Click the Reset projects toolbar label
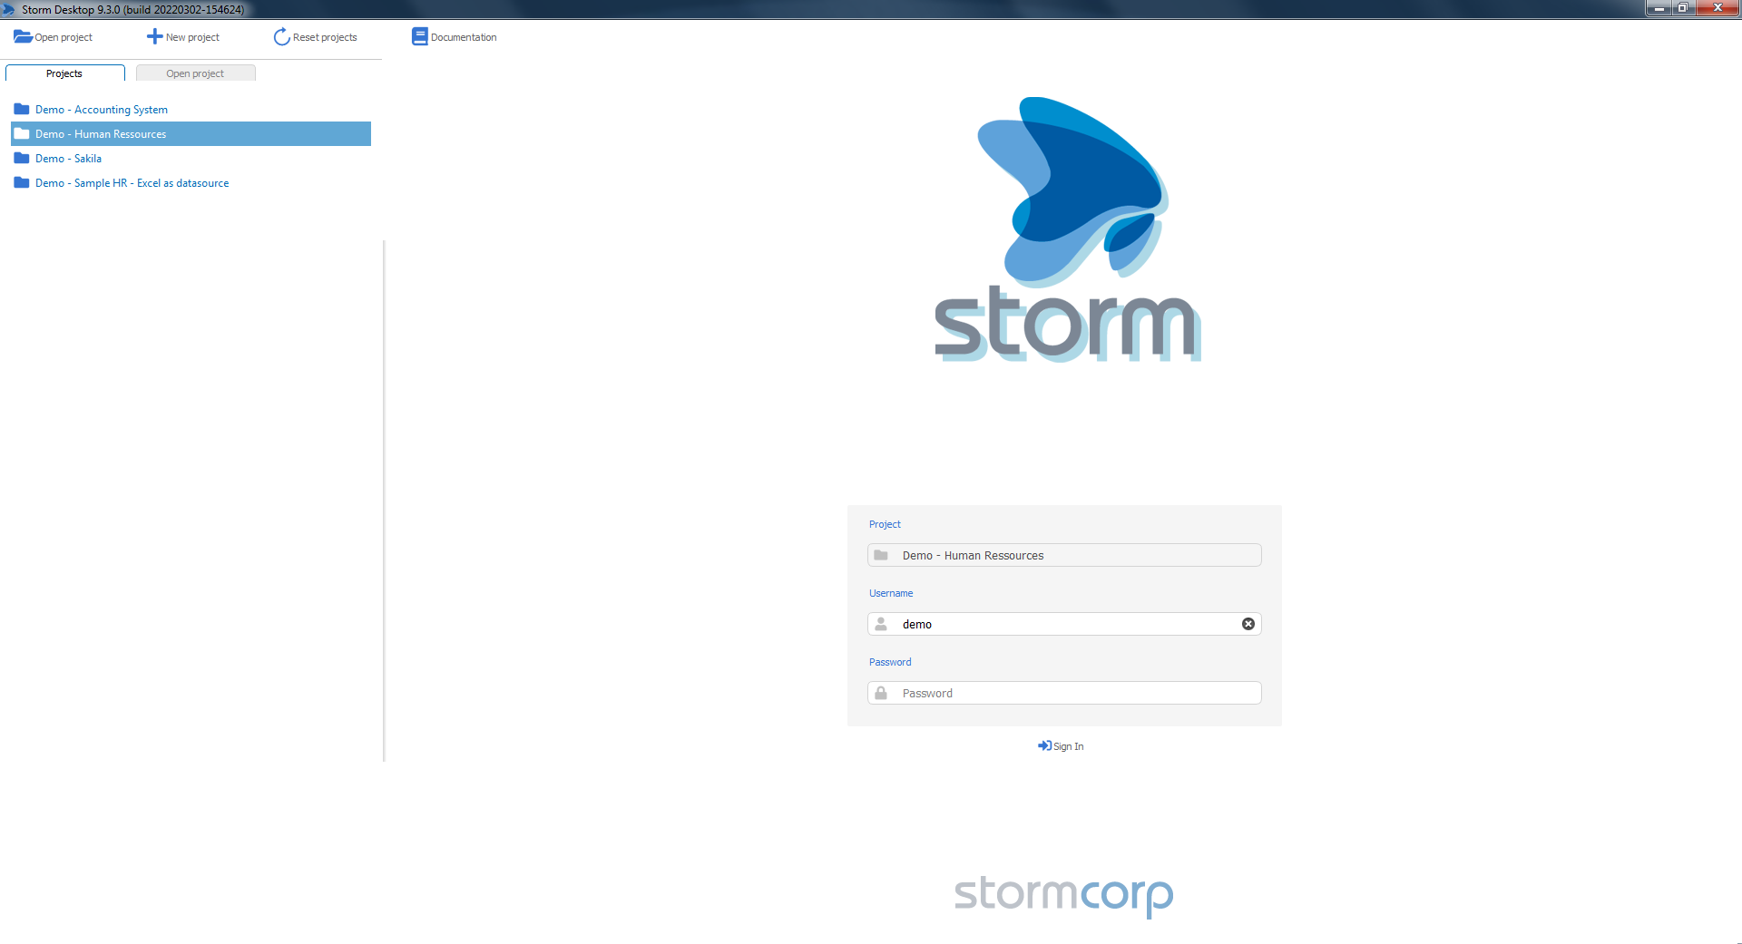The image size is (1742, 944). (325, 37)
